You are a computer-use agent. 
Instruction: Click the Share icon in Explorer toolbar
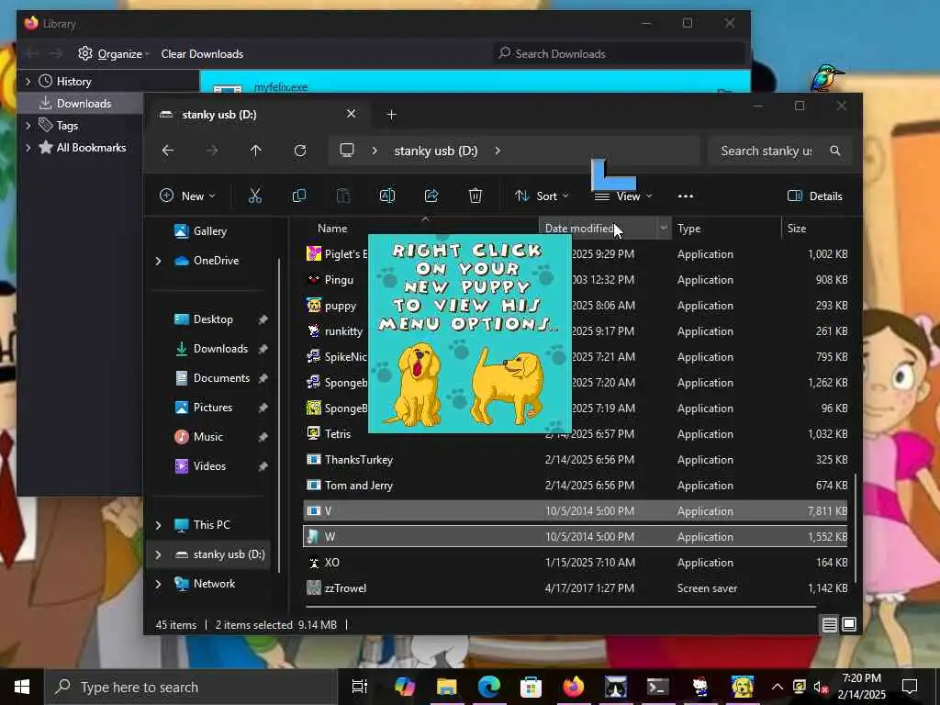point(431,196)
